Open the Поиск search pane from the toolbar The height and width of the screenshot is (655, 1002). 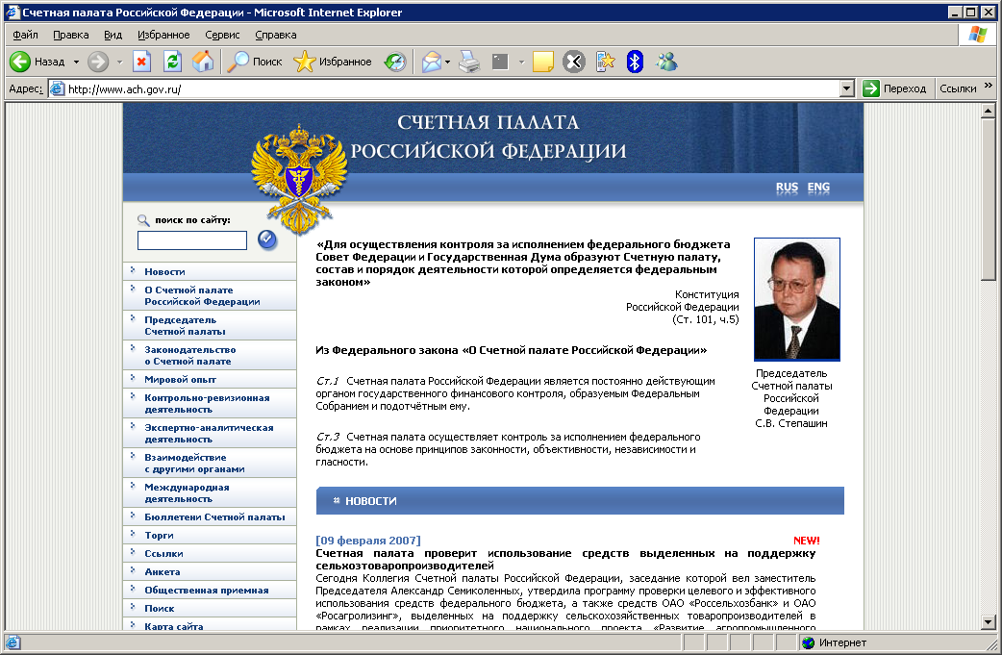[255, 62]
